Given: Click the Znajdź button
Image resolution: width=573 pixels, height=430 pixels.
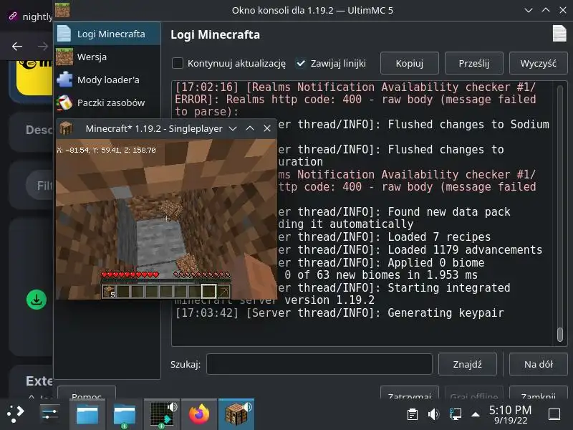Looking at the screenshot, I should coord(468,364).
